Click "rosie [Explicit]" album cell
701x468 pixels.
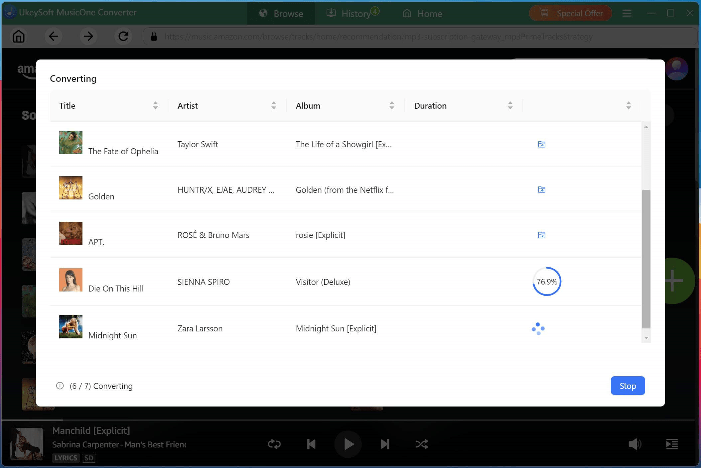(x=321, y=235)
